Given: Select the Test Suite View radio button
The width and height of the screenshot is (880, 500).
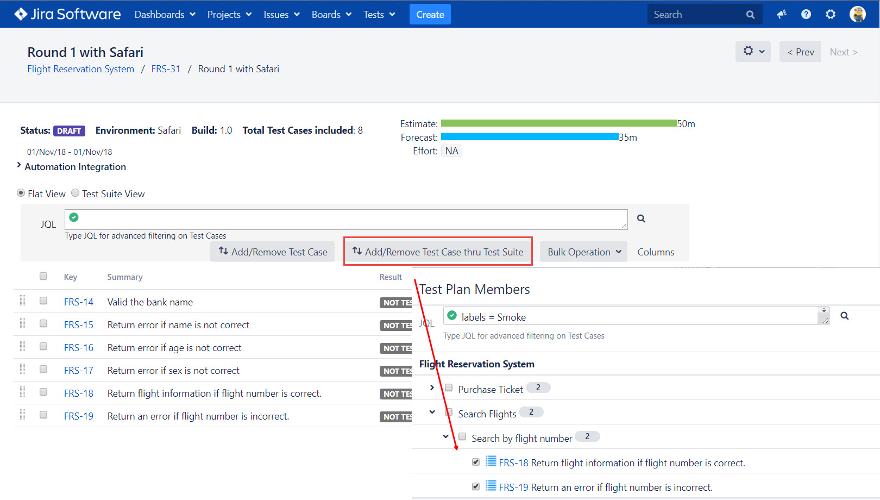Looking at the screenshot, I should [76, 193].
